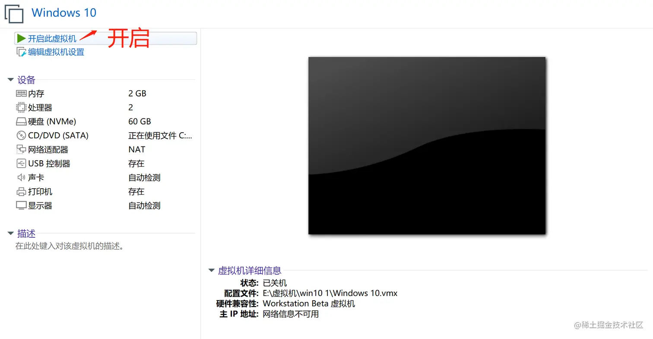Click the 网络适配器 network adapter icon

click(21, 149)
